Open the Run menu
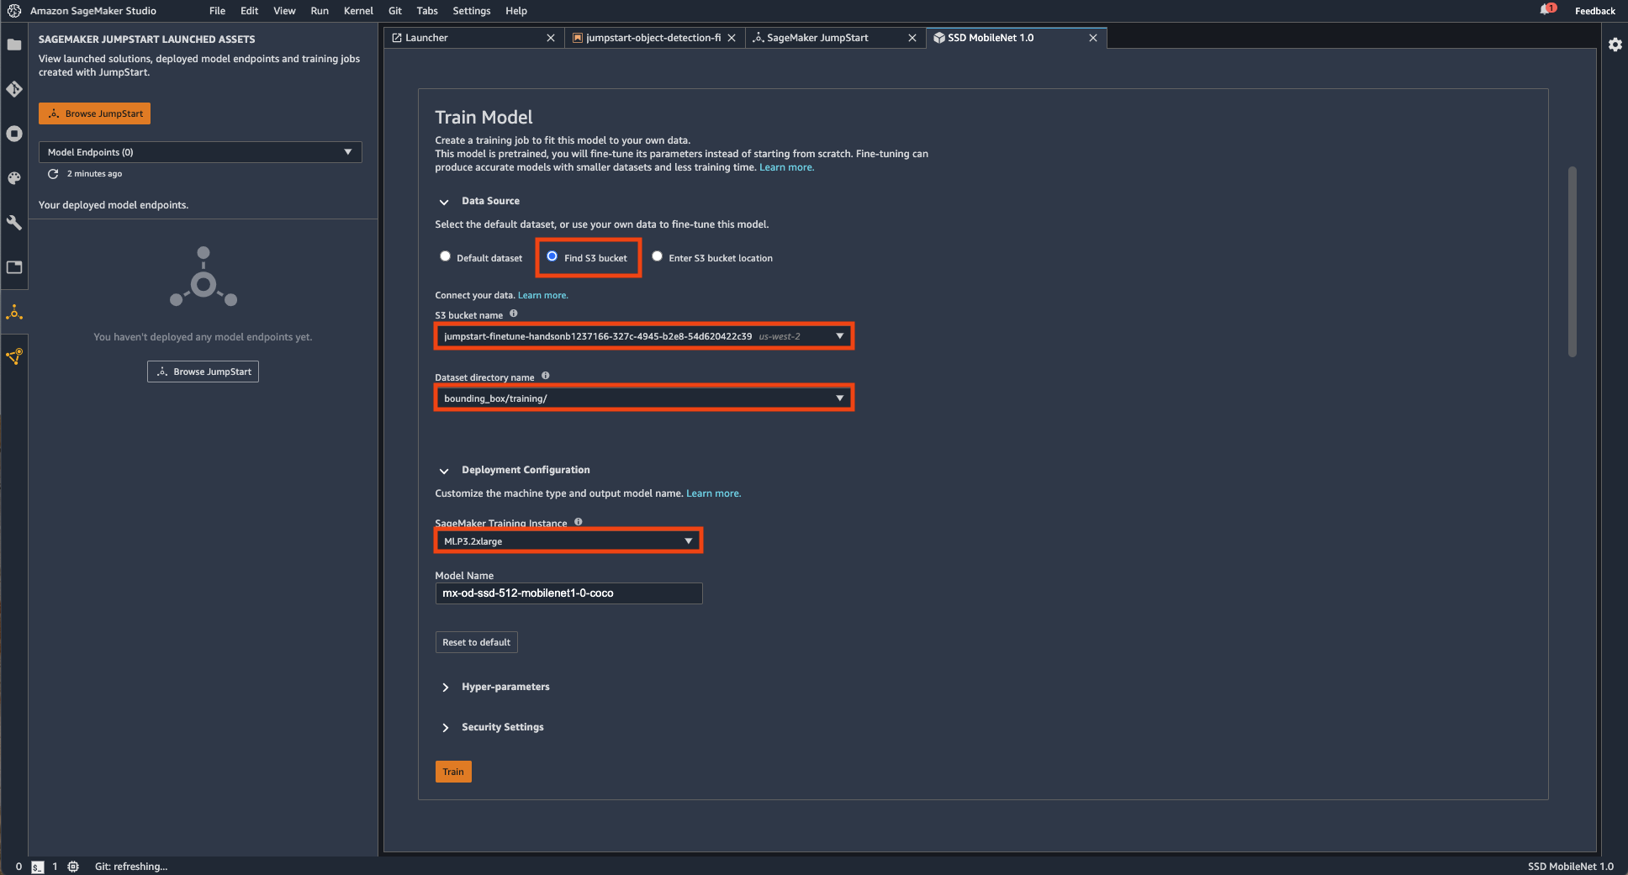This screenshot has width=1628, height=875. (320, 11)
